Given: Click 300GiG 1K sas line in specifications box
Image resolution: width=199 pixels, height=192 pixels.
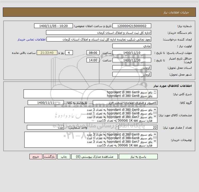Looking at the screenshot, I should click(x=125, y=121).
